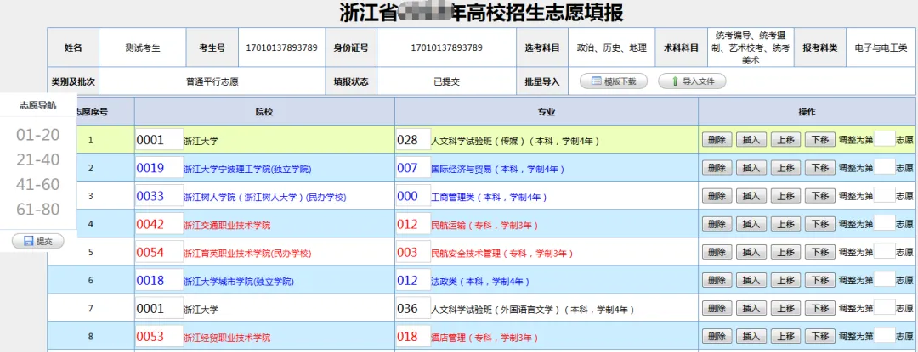Jump to choices 01-20 in navigation
The height and width of the screenshot is (352, 918).
(38, 135)
